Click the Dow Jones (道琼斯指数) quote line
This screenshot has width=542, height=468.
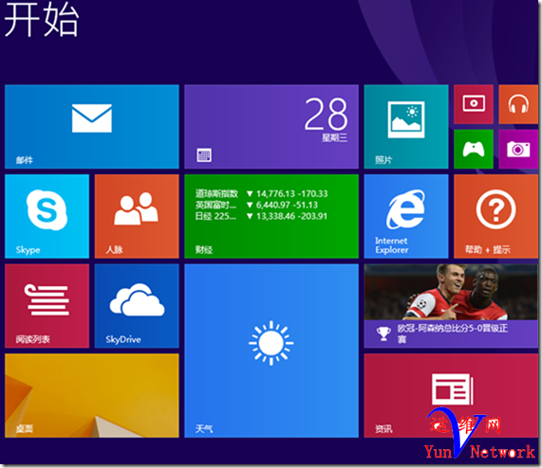[262, 194]
